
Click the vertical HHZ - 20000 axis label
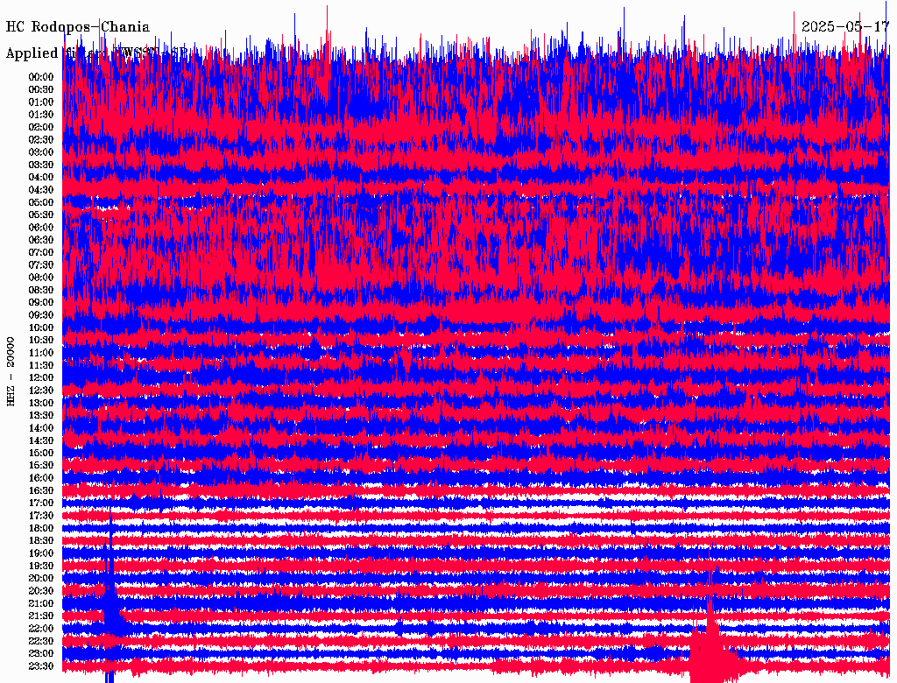coord(11,370)
